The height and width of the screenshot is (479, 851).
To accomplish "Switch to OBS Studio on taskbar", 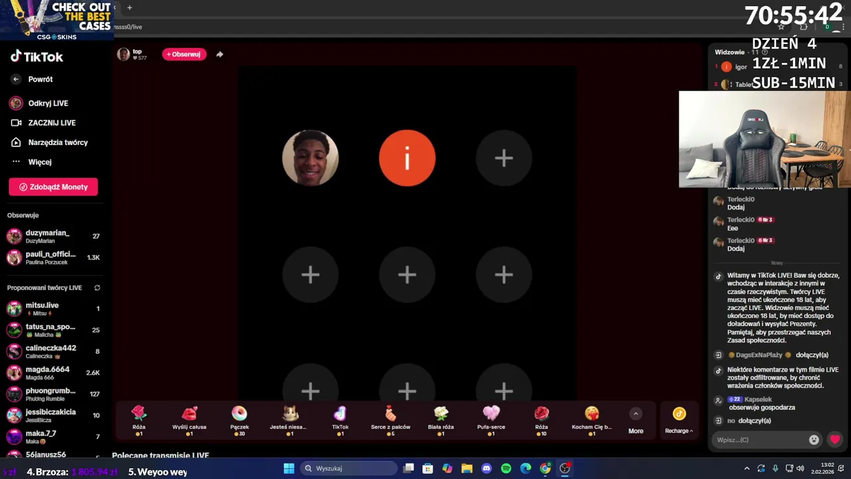I will (x=564, y=468).
